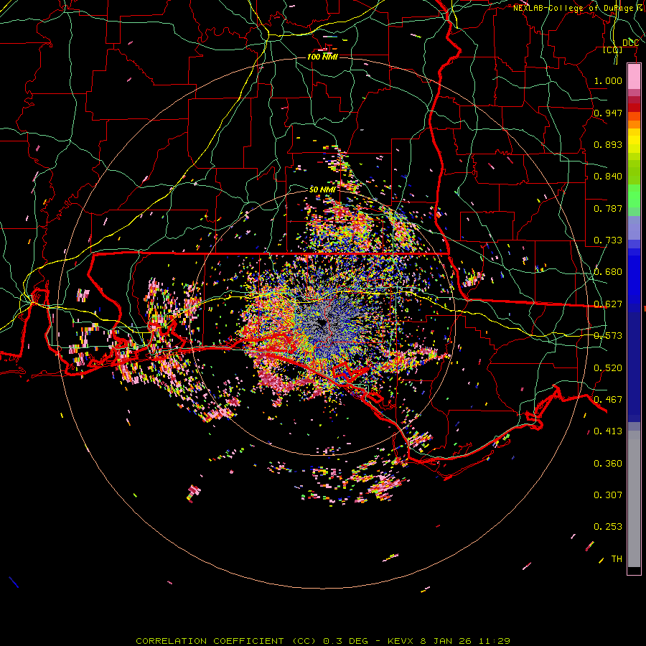Click the "TH" threshold label on the legend

pyautogui.click(x=617, y=559)
